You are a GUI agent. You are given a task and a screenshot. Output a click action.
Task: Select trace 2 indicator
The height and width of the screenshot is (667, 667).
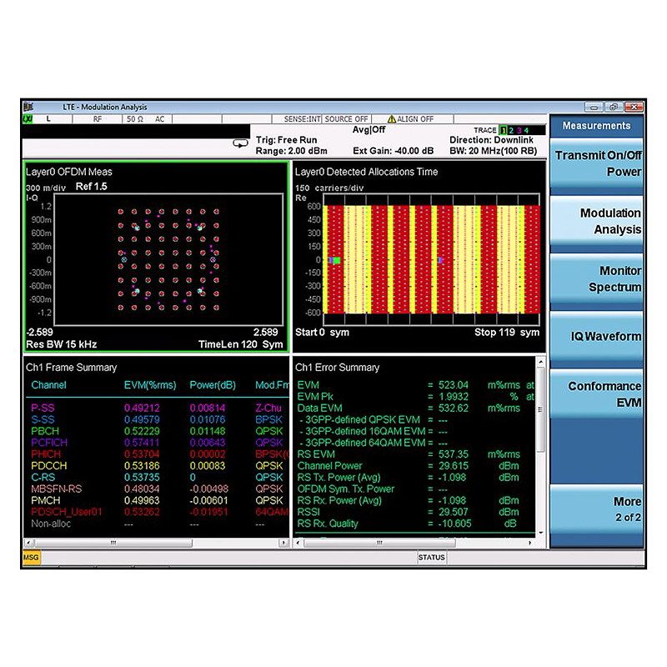point(511,131)
